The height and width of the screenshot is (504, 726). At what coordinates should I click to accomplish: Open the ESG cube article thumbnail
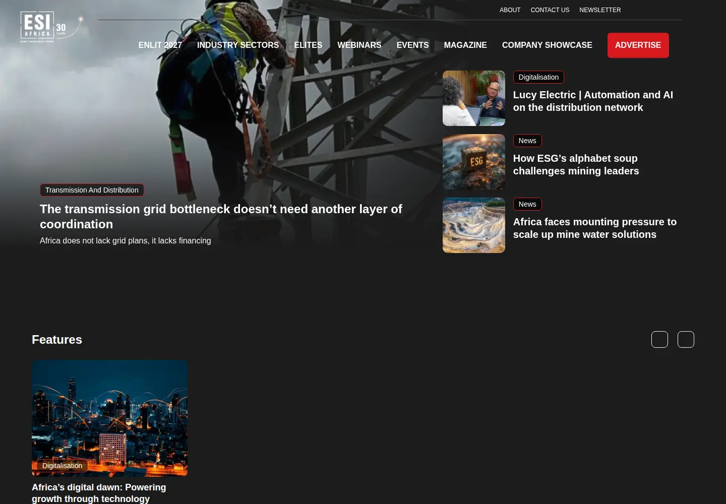(473, 162)
